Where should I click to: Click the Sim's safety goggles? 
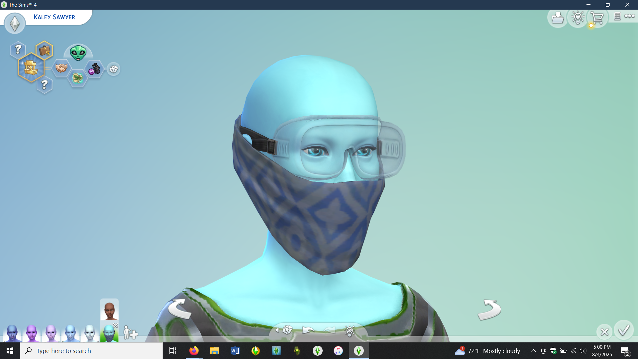[339, 148]
